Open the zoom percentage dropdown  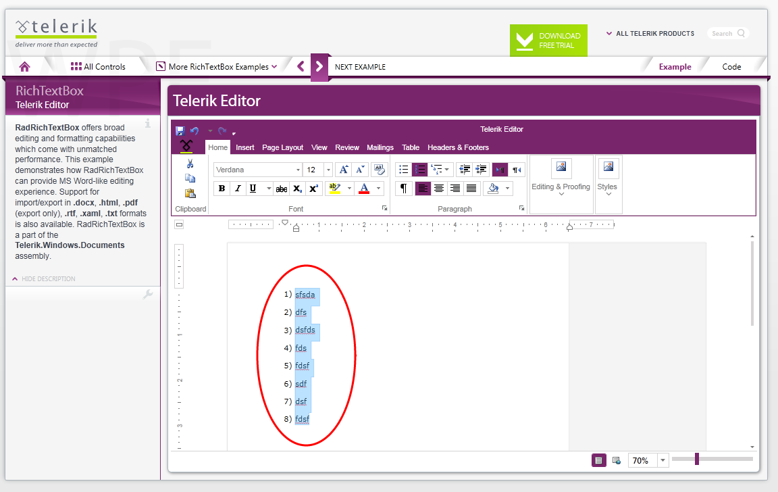click(663, 461)
